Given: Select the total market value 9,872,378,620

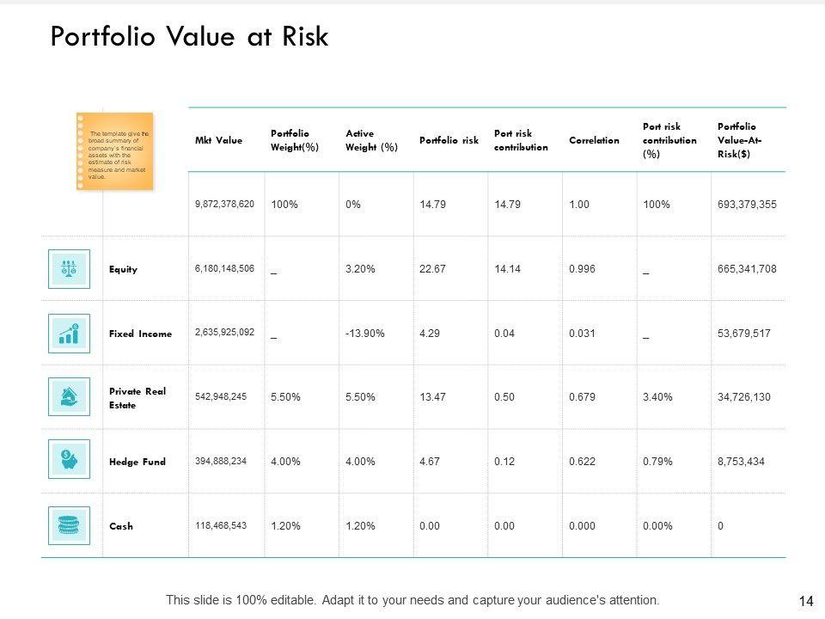Looking at the screenshot, I should click(x=224, y=204).
